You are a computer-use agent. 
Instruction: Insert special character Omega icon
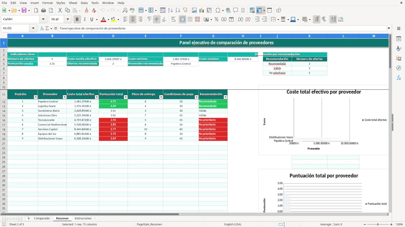[218, 10]
